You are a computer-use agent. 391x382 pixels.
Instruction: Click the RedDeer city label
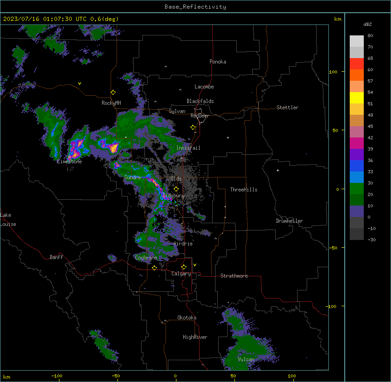point(200,116)
